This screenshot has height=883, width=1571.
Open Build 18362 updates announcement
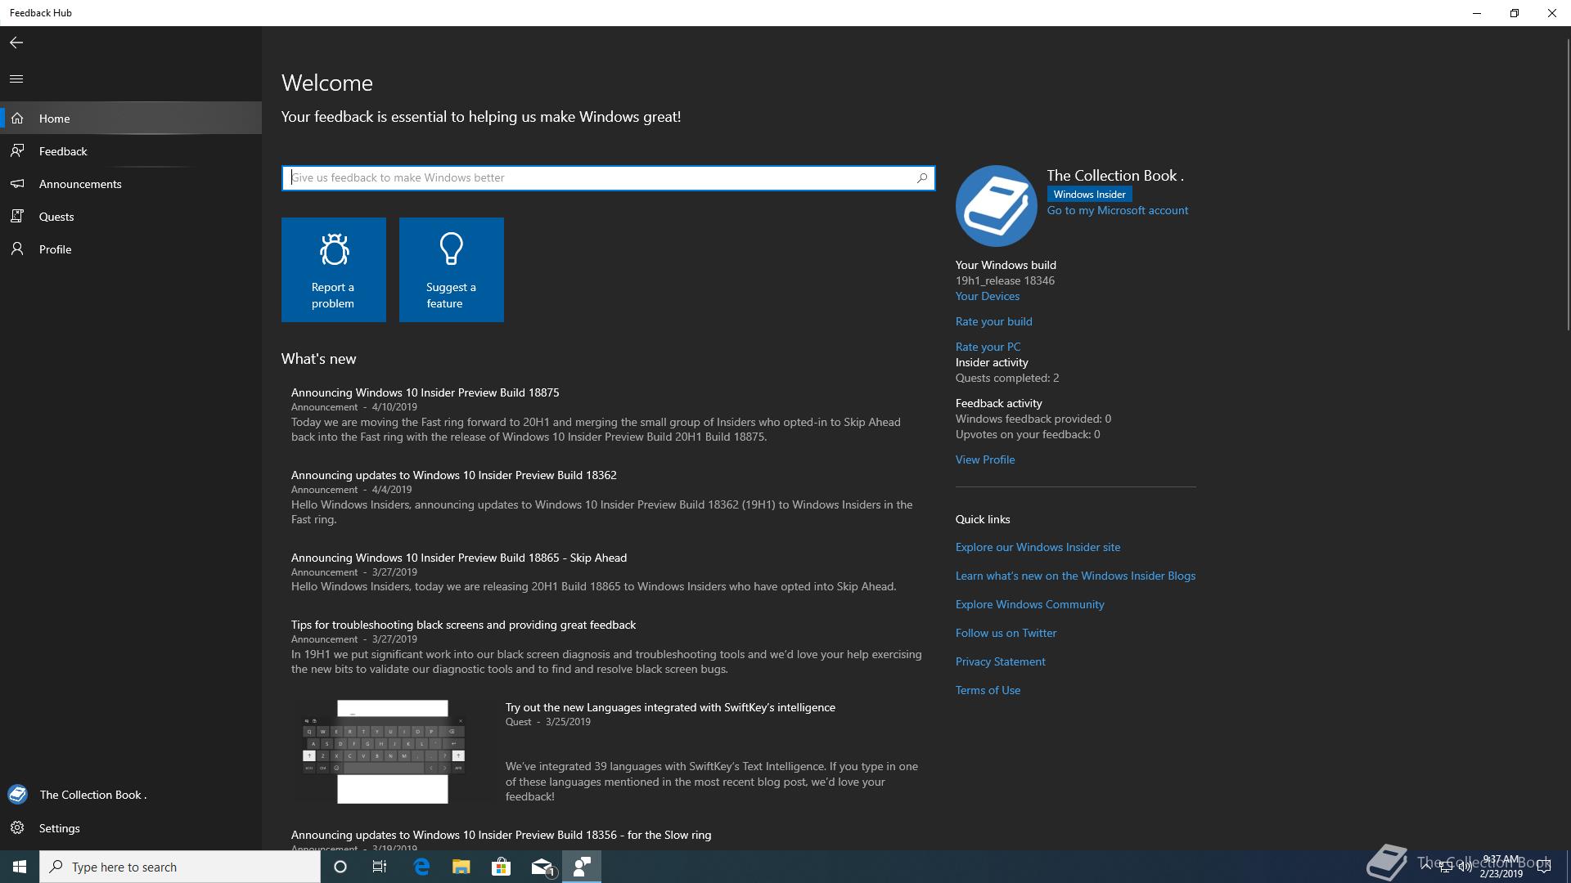point(453,475)
